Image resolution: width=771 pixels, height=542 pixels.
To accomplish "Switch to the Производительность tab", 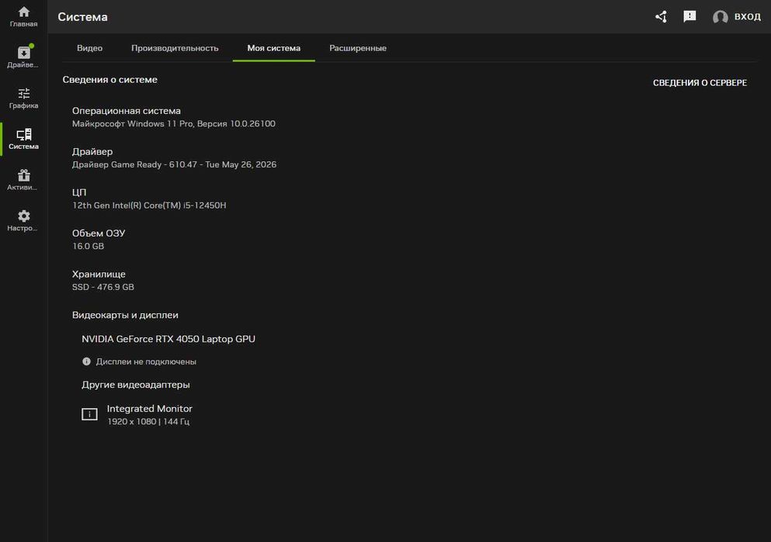I will (x=175, y=48).
